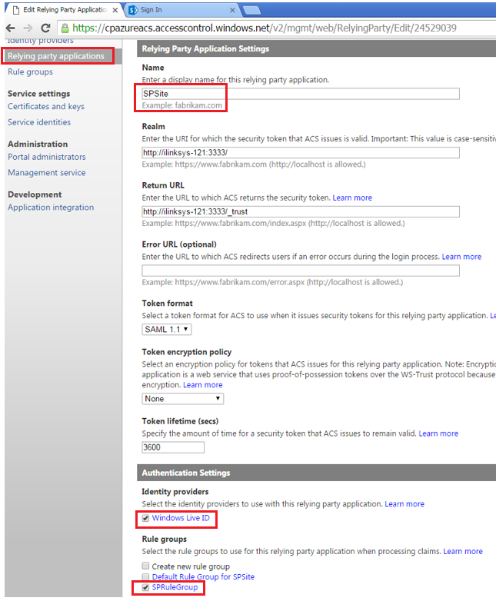Click the Realm URI input field
496x601 pixels.
click(301, 152)
